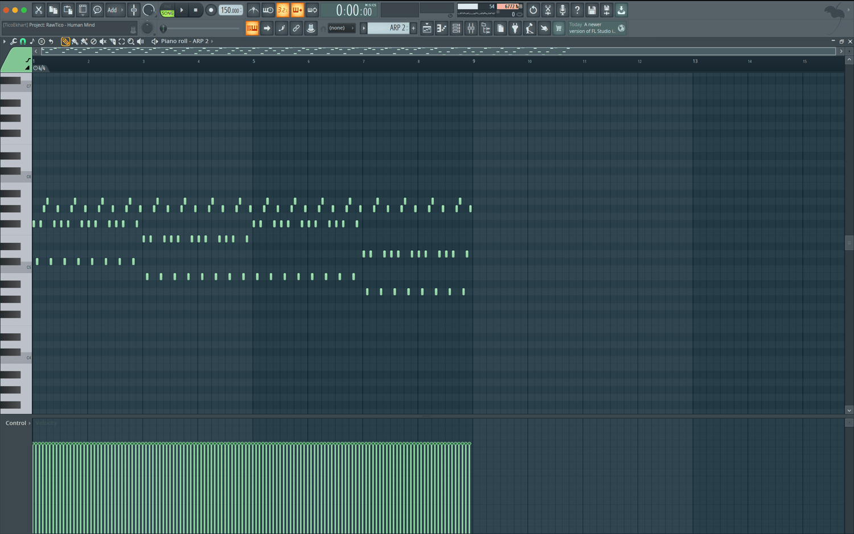Screen dimensions: 854x534
Task: Toggle typing keyboard to piano icon
Action: pyautogui.click(x=252, y=28)
